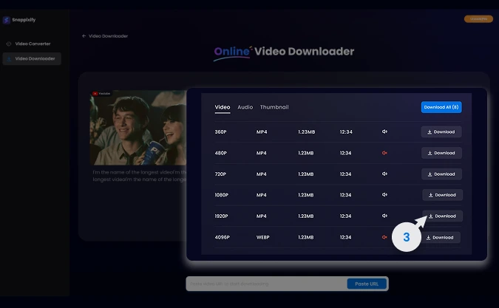Image resolution: width=499 pixels, height=308 pixels.
Task: Click the speaker icon on the 1080P row
Action: click(x=384, y=195)
